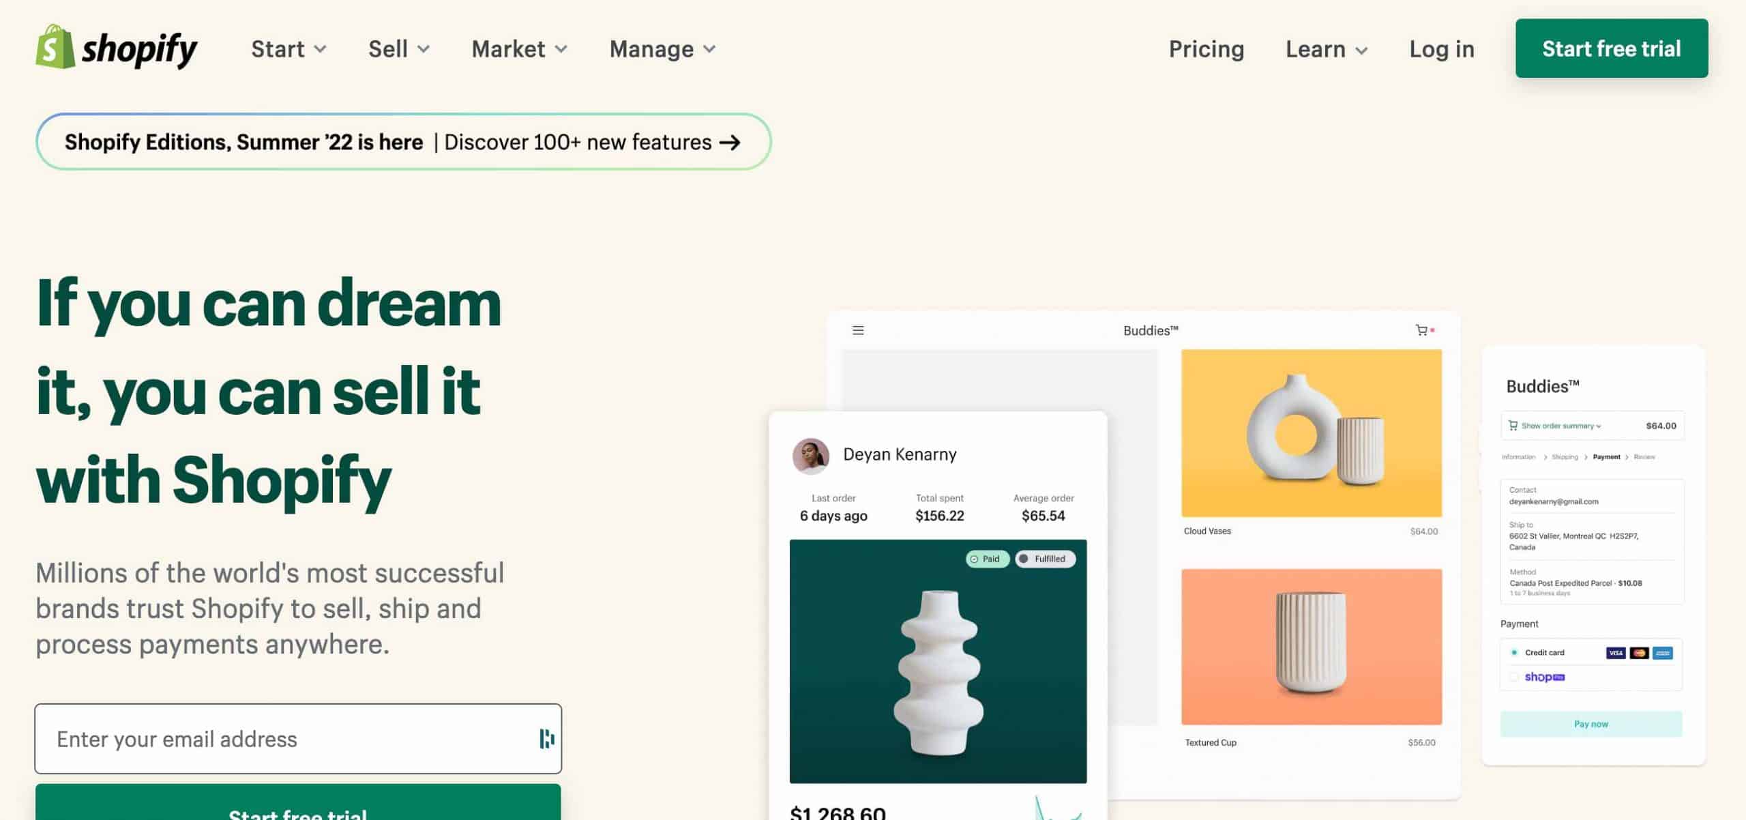
Task: Select the Visa card icon
Action: pyautogui.click(x=1616, y=653)
